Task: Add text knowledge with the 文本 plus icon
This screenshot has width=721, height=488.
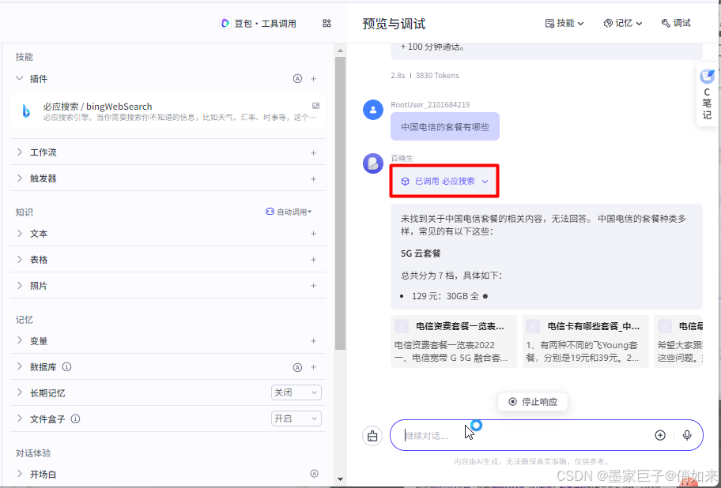Action: tap(314, 234)
